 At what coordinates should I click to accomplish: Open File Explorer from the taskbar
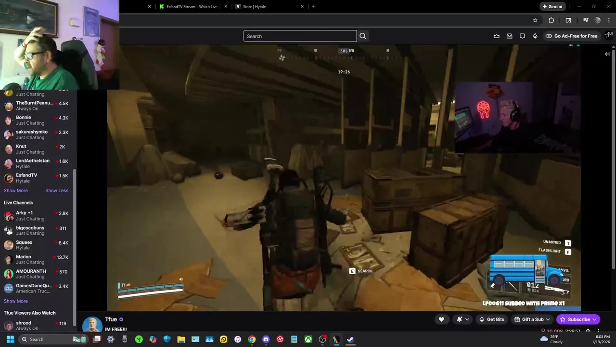click(181, 339)
